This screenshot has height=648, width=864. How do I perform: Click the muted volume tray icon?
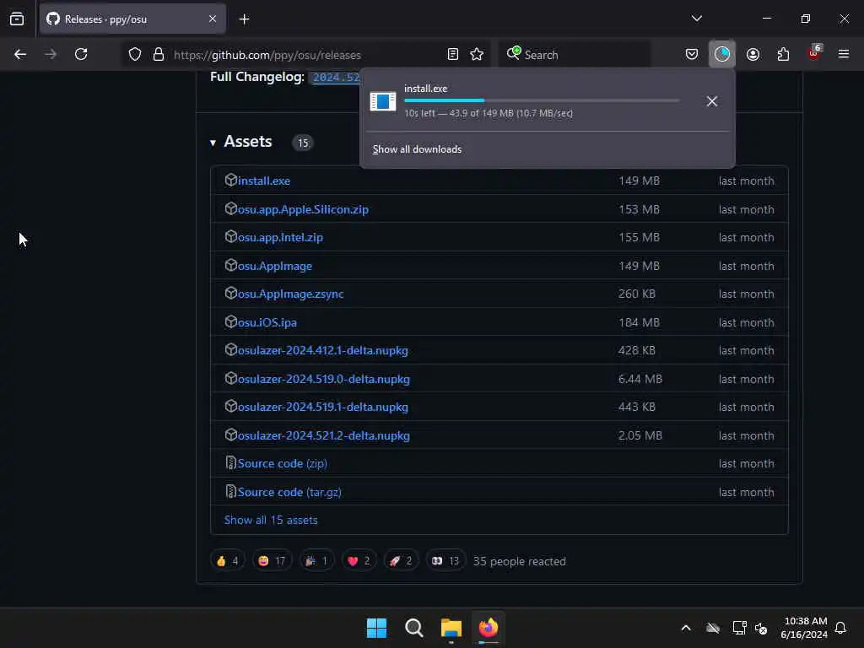(761, 628)
